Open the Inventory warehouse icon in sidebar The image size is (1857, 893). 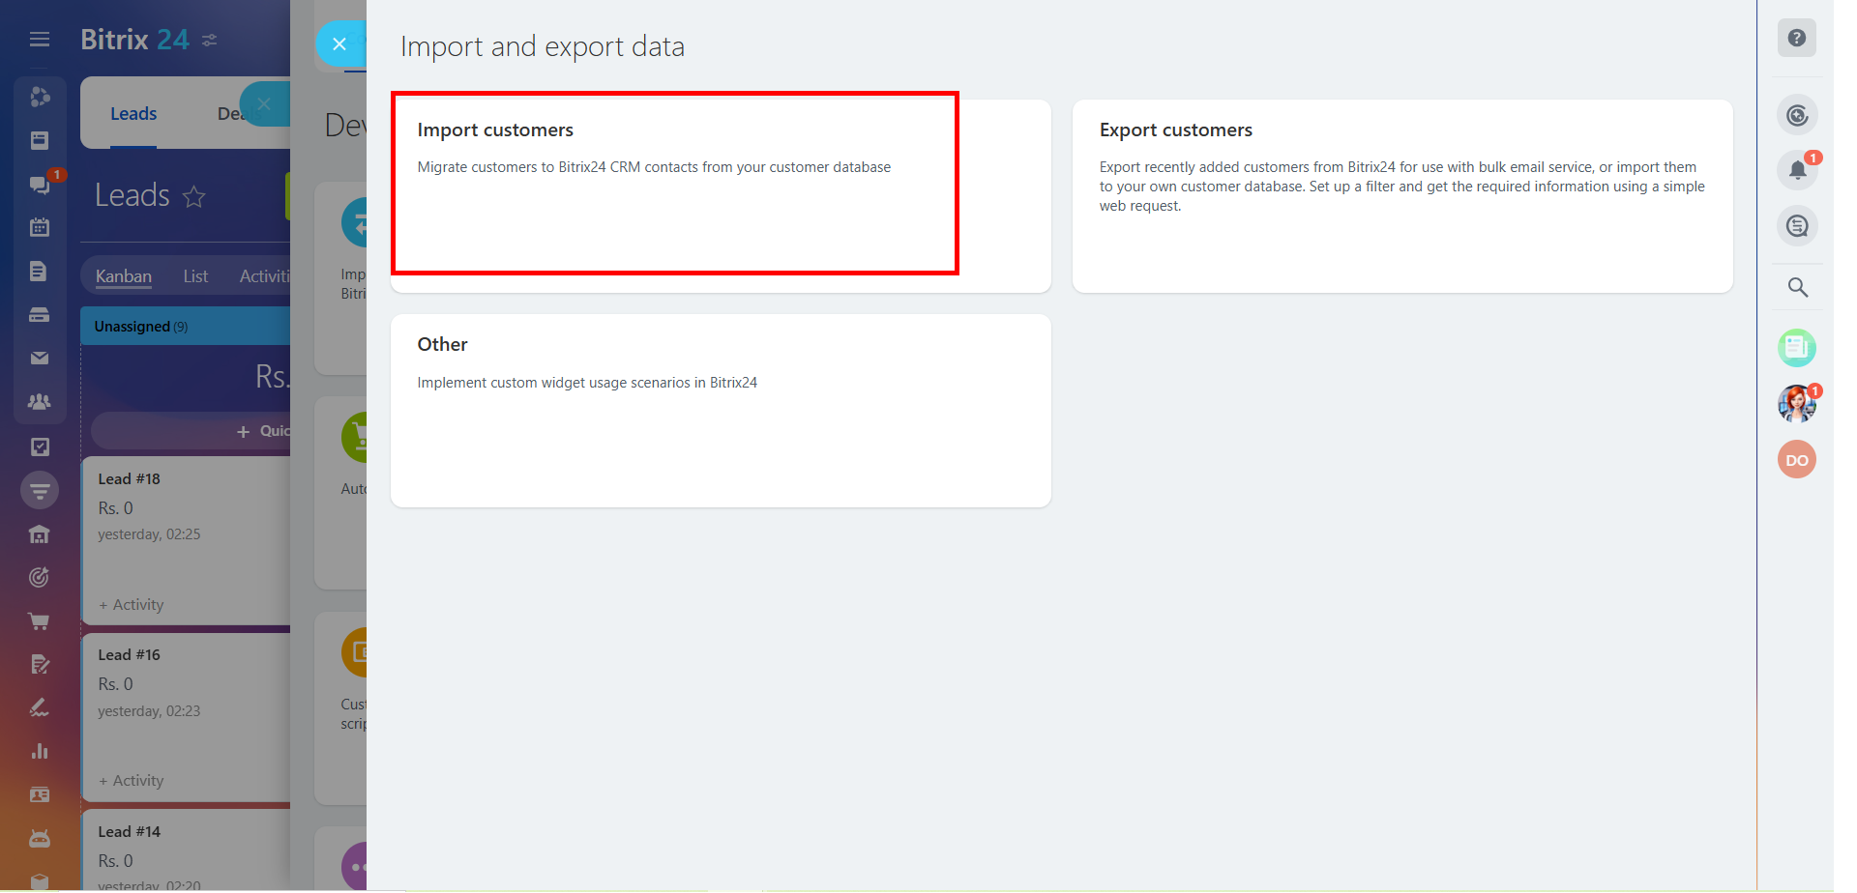coord(40,534)
